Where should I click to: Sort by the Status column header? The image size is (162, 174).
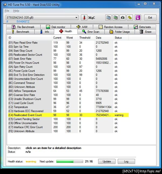[121, 38]
